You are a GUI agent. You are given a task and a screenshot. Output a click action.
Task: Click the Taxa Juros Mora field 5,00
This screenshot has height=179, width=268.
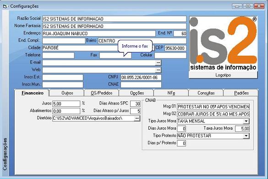coord(242,128)
